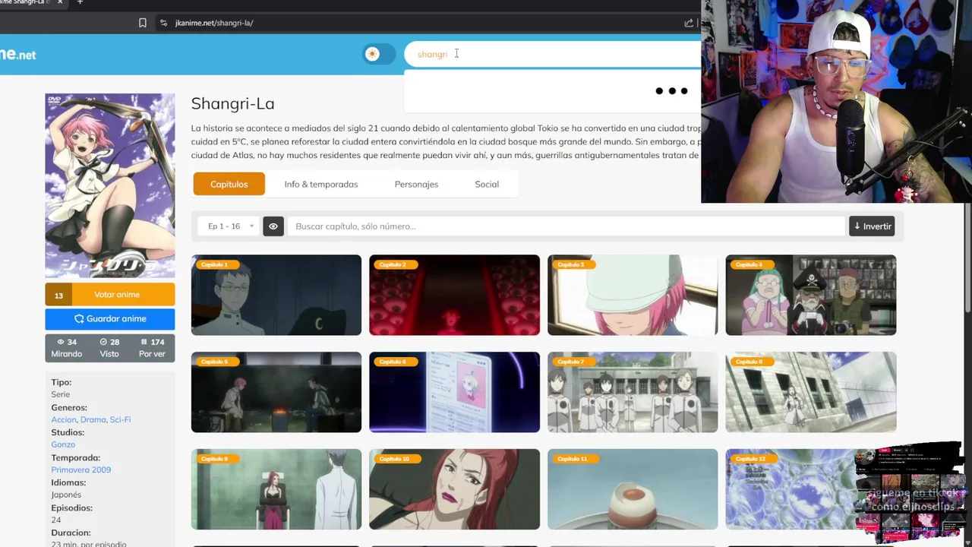Open the Capitulo 2 thumbnail
This screenshot has width=972, height=547.
click(454, 295)
